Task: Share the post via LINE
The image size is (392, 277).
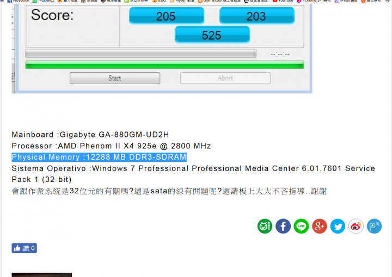Action: coord(301,226)
